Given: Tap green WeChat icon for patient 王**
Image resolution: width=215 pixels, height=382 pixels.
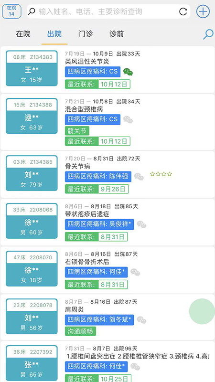Looking at the screenshot, I should click(x=128, y=72).
